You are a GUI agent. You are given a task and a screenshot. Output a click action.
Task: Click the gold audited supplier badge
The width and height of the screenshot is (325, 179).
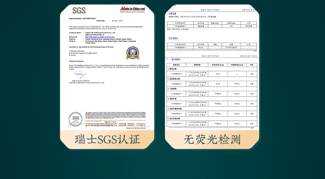132,53
